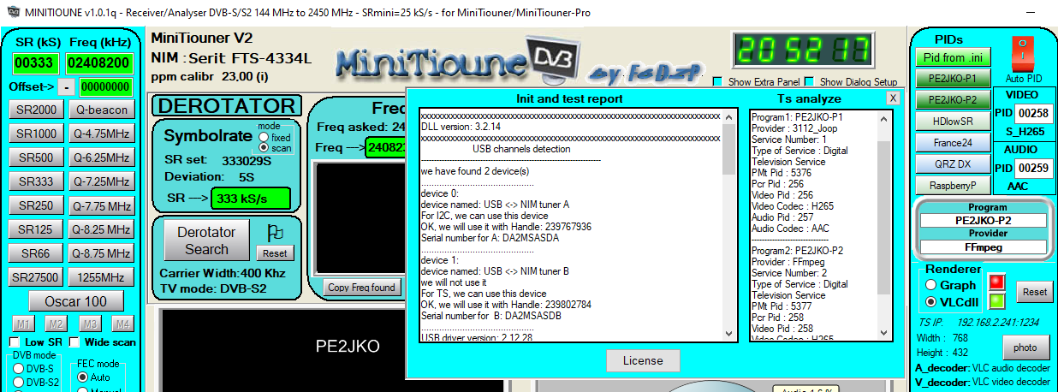Close the Init and test report dialog
Image resolution: width=1058 pixels, height=392 pixels.
coord(893,98)
